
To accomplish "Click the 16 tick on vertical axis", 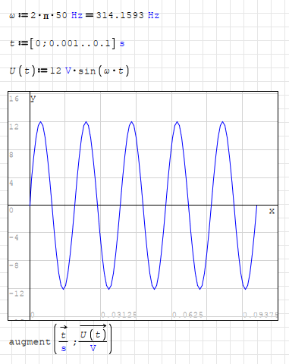I will click(14, 99).
